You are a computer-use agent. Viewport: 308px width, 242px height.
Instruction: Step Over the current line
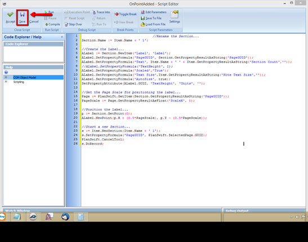(x=73, y=24)
